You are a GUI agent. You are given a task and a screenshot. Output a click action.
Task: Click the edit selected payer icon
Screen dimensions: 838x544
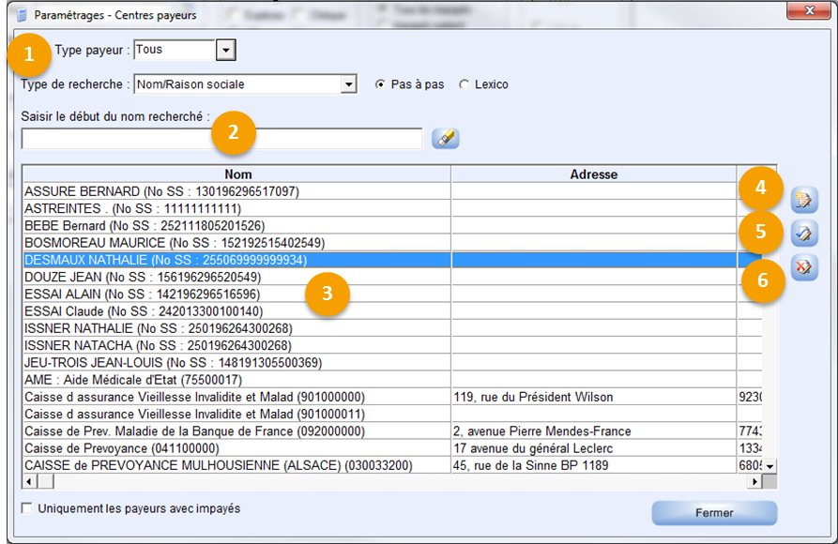pos(804,234)
